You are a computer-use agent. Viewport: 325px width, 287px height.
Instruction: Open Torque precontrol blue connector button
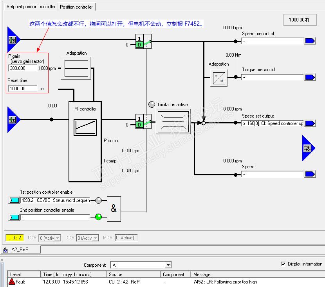tap(310, 77)
